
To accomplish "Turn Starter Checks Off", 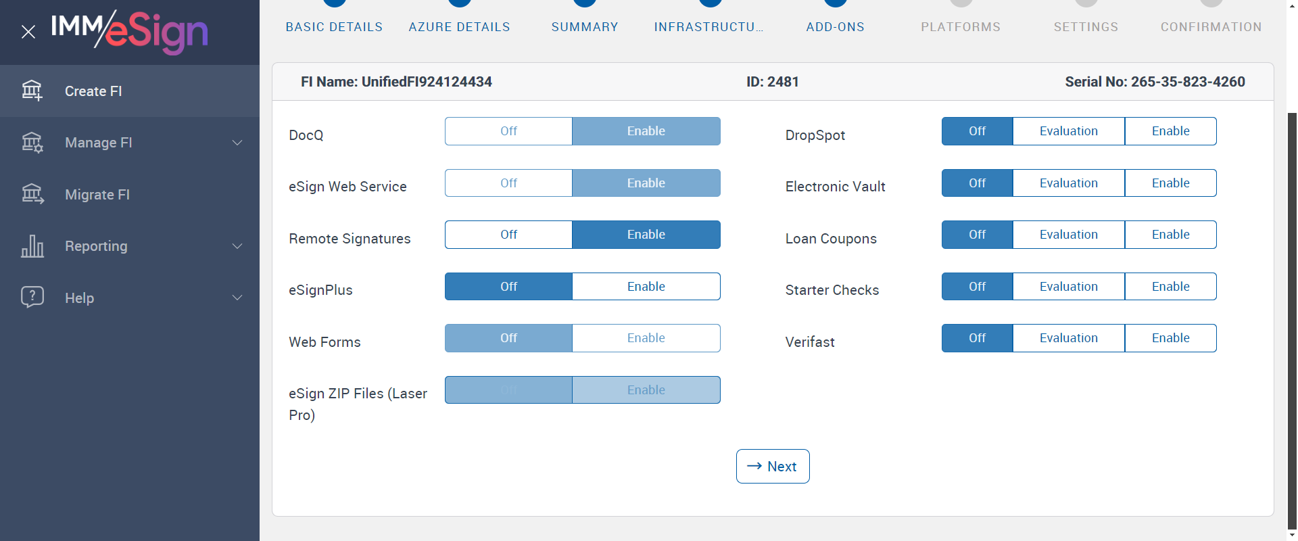I will pyautogui.click(x=978, y=287).
